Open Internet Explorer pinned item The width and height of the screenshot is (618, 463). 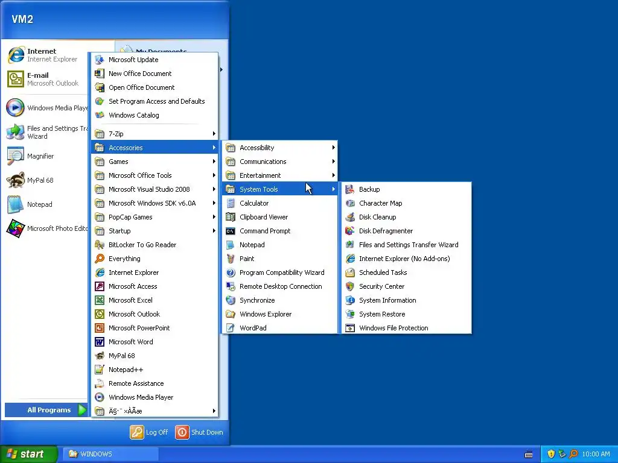pos(44,55)
